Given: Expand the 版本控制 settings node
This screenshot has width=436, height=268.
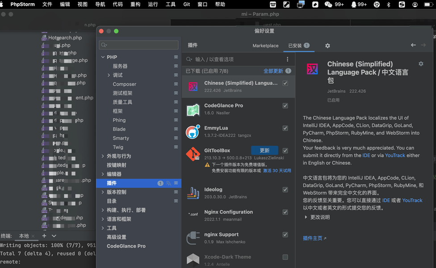Looking at the screenshot, I should 103,192.
